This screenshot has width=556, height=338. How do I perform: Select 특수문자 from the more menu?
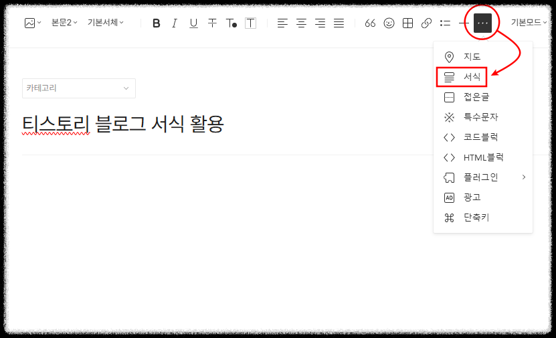pos(483,117)
